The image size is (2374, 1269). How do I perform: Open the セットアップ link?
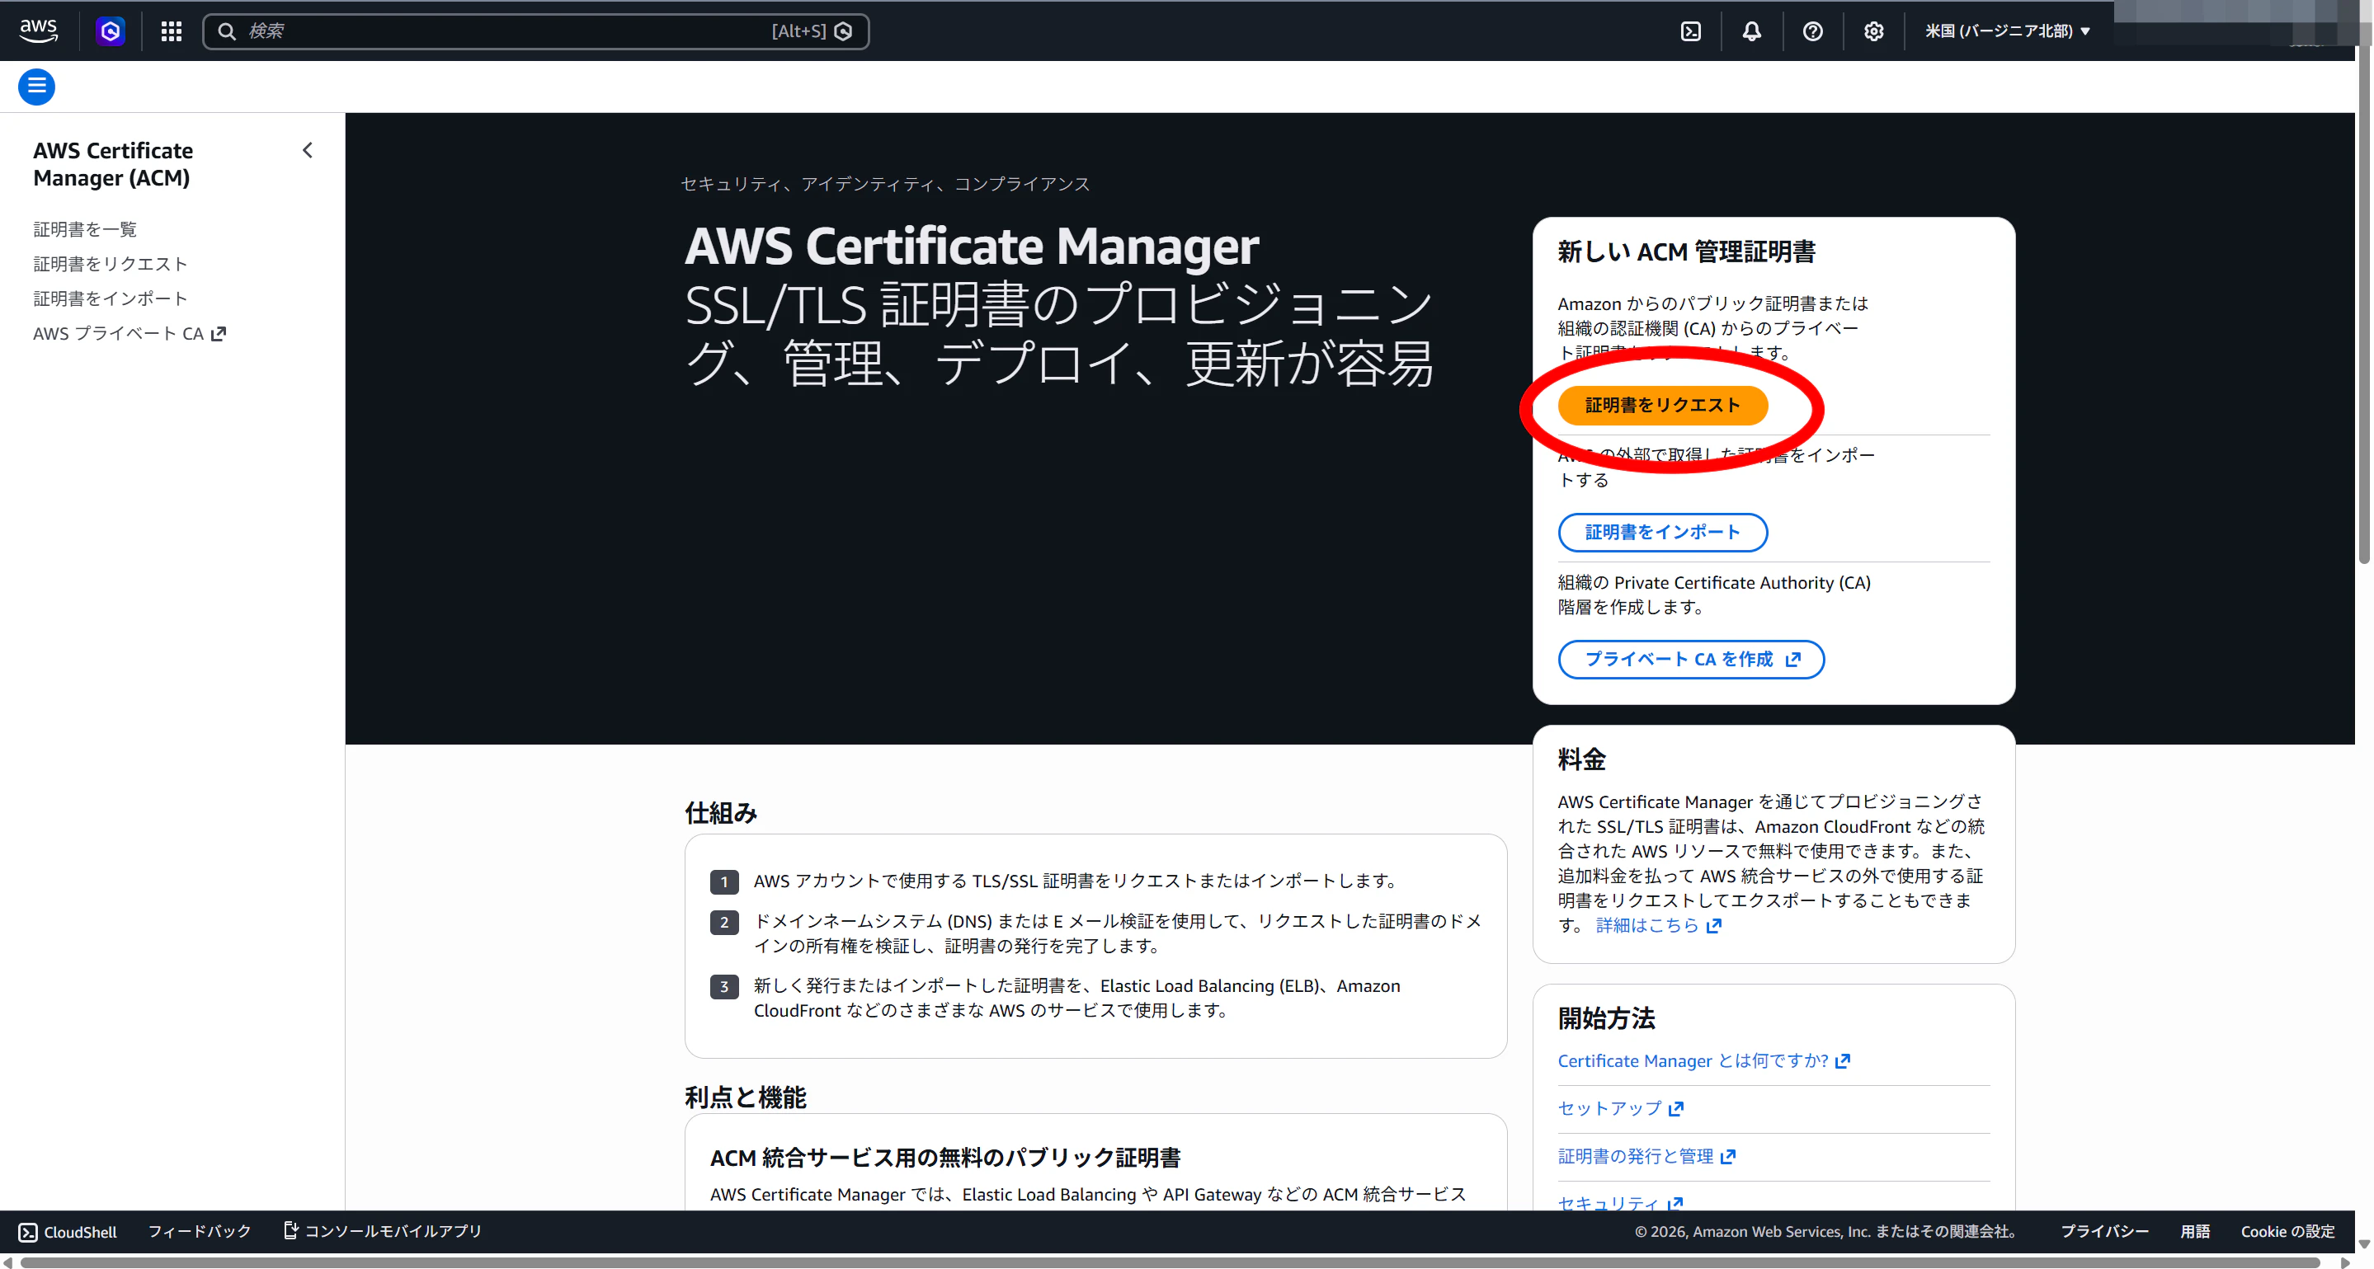tap(1620, 1109)
